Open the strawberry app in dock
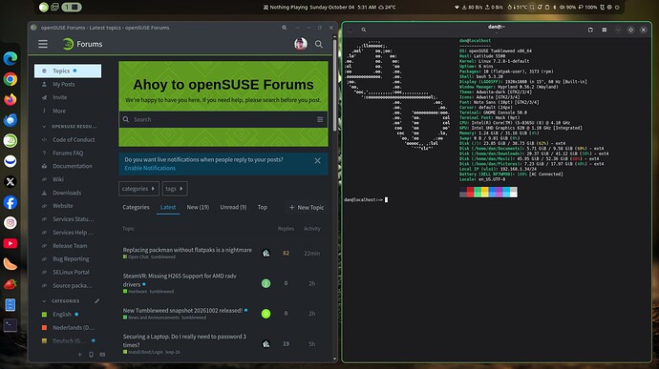 pyautogui.click(x=11, y=284)
